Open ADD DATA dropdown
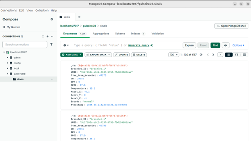The image size is (251, 141). click(x=72, y=55)
